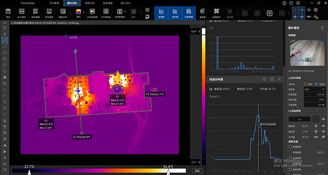Switch to the video analysis tab
Screen dimensions: 328x175
[90, 3]
